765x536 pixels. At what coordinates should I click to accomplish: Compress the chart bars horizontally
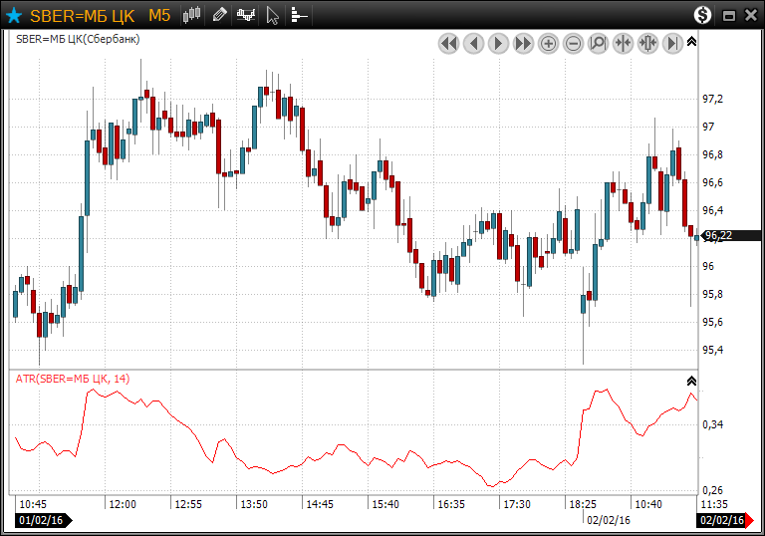pyautogui.click(x=623, y=44)
